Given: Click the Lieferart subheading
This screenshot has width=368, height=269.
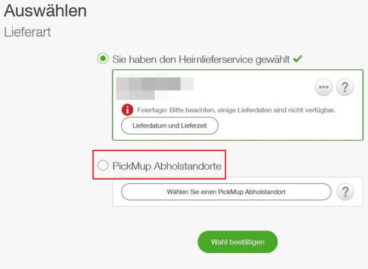Looking at the screenshot, I should point(27,32).
